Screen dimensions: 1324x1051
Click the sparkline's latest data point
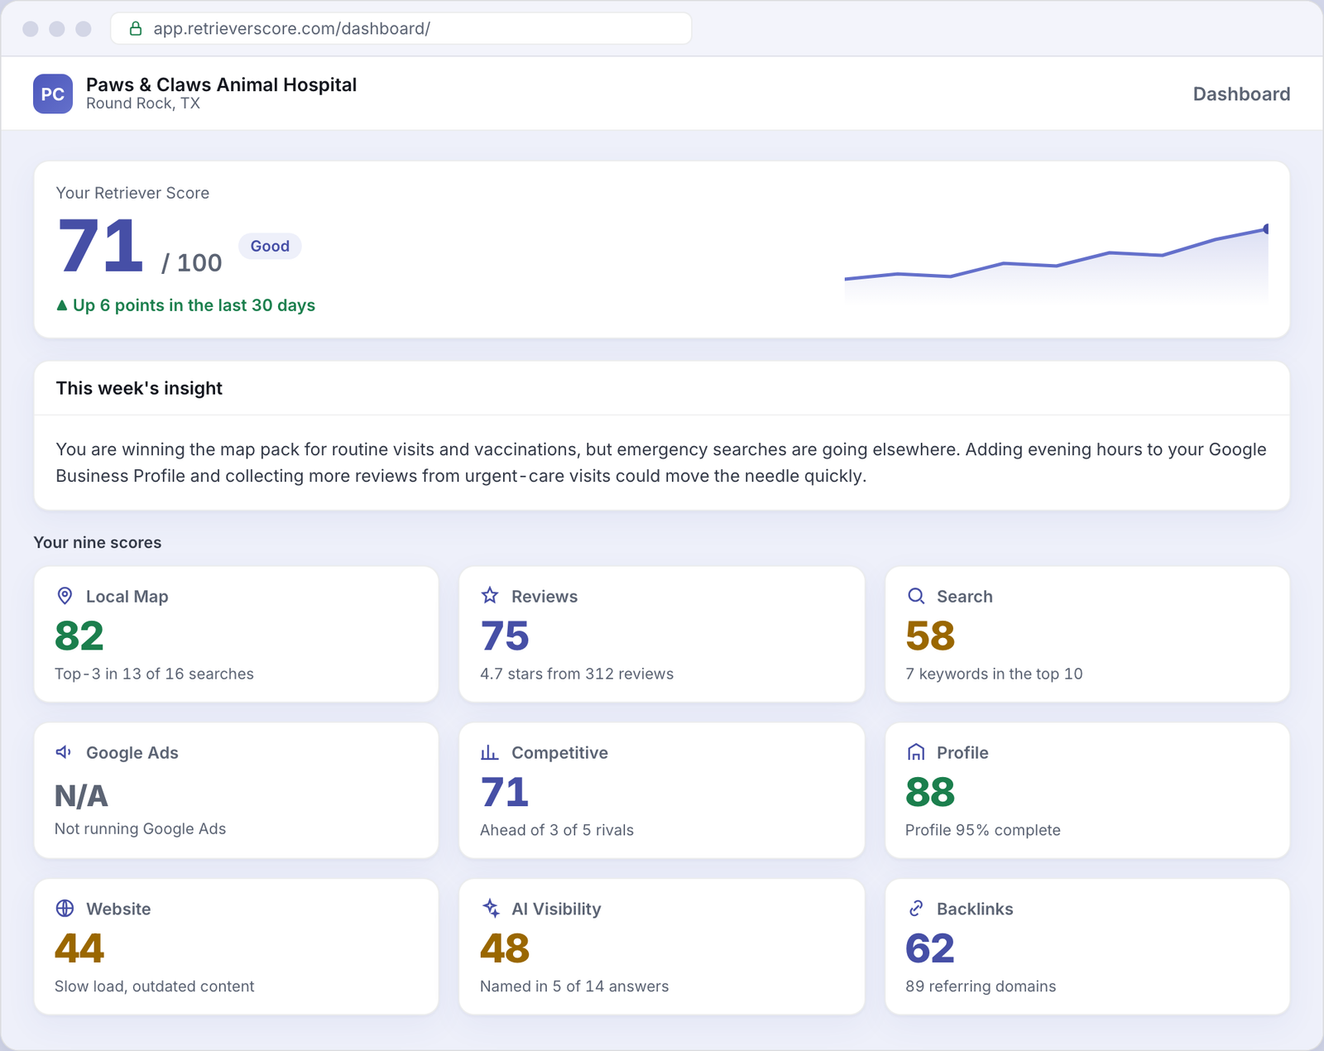coord(1267,229)
